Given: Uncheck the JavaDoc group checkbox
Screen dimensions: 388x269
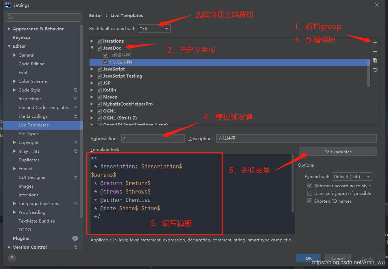Looking at the screenshot, I should [99, 48].
